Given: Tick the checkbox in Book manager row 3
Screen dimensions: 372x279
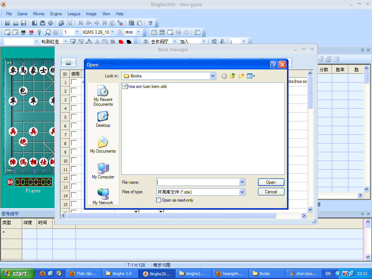Looking at the screenshot, I should click(x=74, y=99).
